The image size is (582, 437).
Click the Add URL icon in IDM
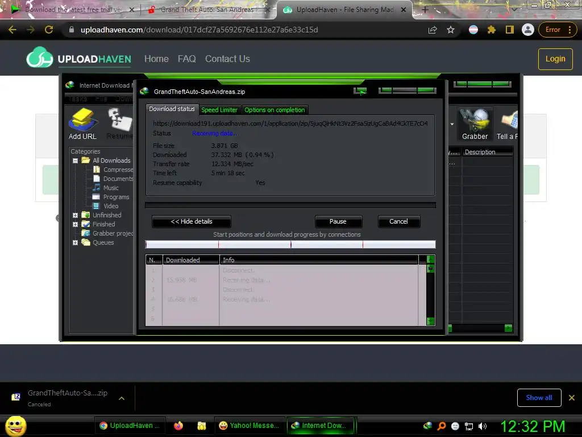coord(82,124)
